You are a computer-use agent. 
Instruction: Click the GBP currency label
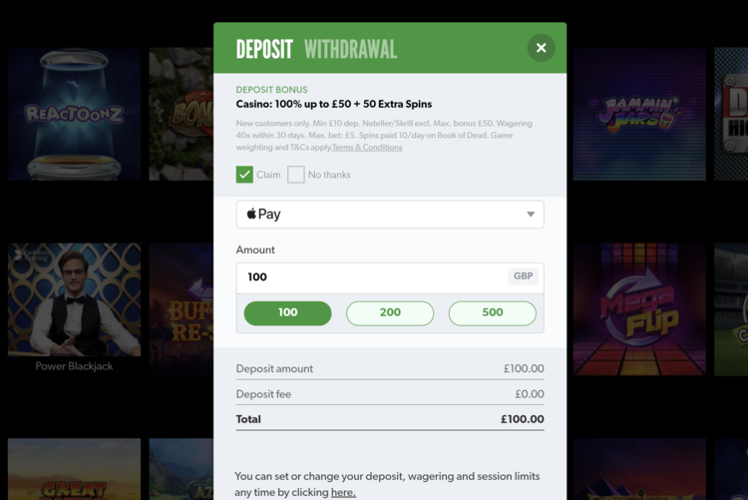pos(523,276)
